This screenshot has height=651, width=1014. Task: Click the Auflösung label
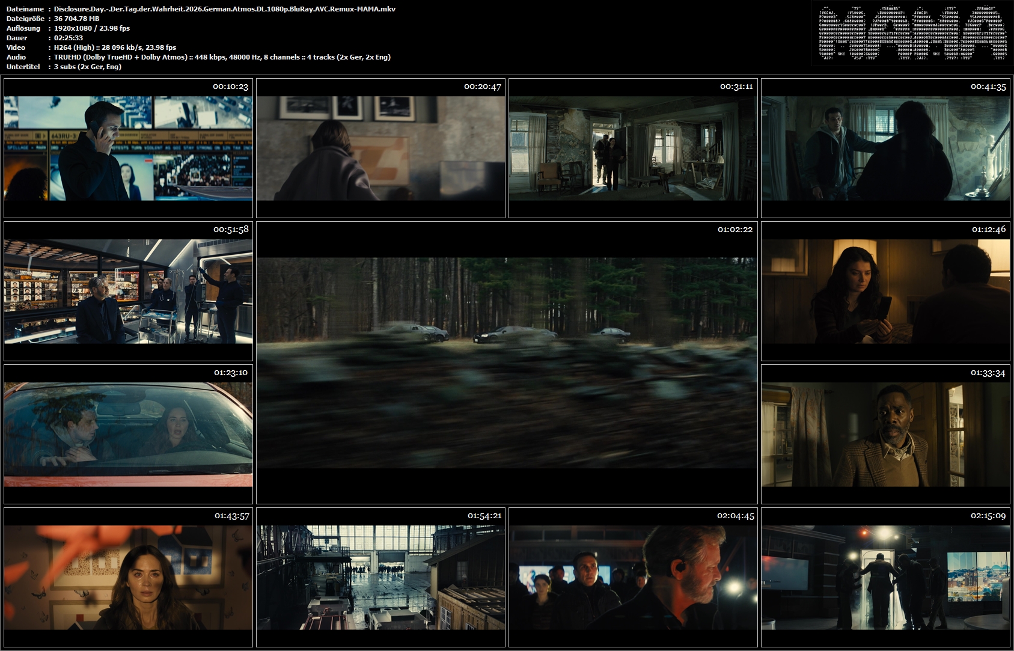click(x=23, y=28)
